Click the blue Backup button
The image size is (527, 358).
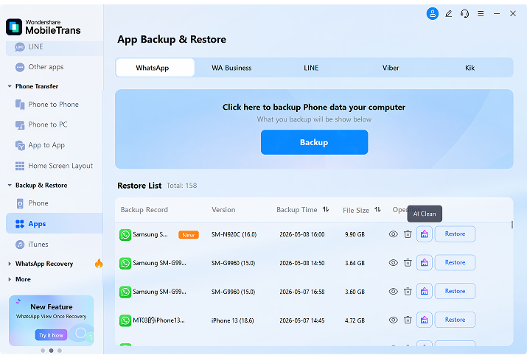[314, 142]
